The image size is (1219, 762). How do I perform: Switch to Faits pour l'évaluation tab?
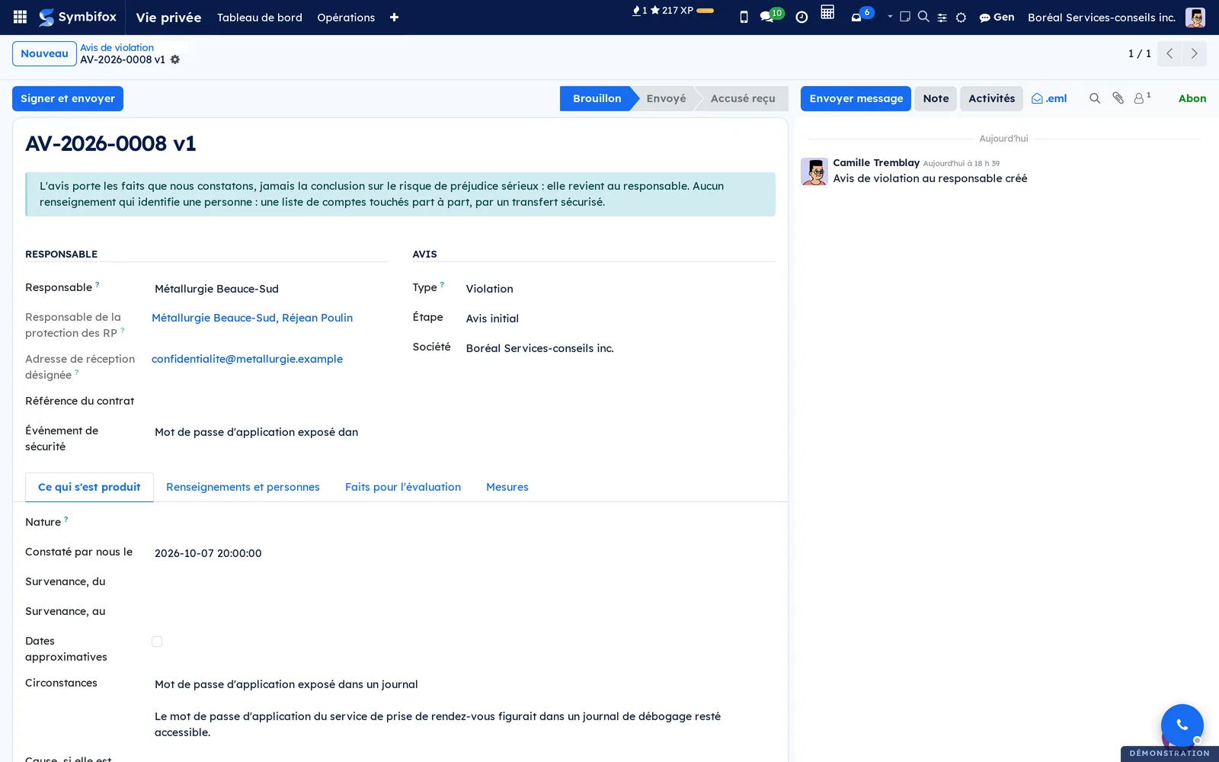(x=403, y=487)
